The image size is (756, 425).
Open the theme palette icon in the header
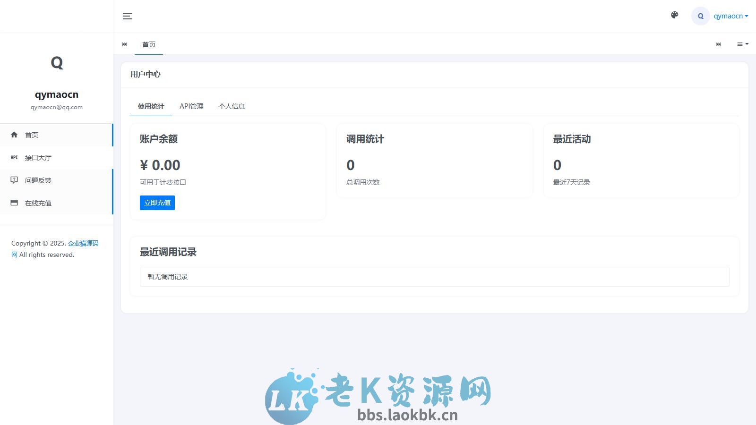click(x=674, y=16)
